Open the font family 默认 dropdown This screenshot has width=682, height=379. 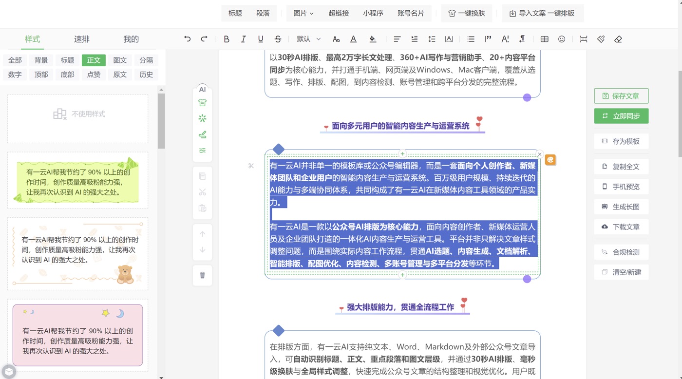point(309,39)
